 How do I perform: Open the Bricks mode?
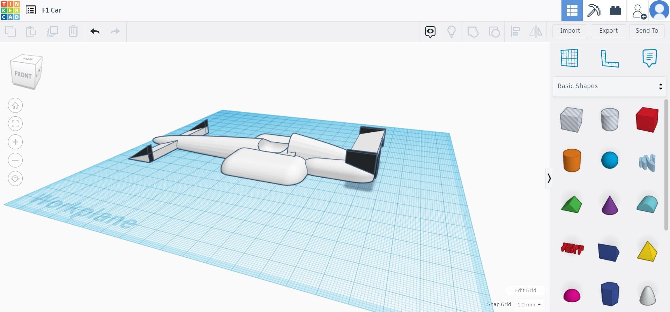[x=615, y=10]
